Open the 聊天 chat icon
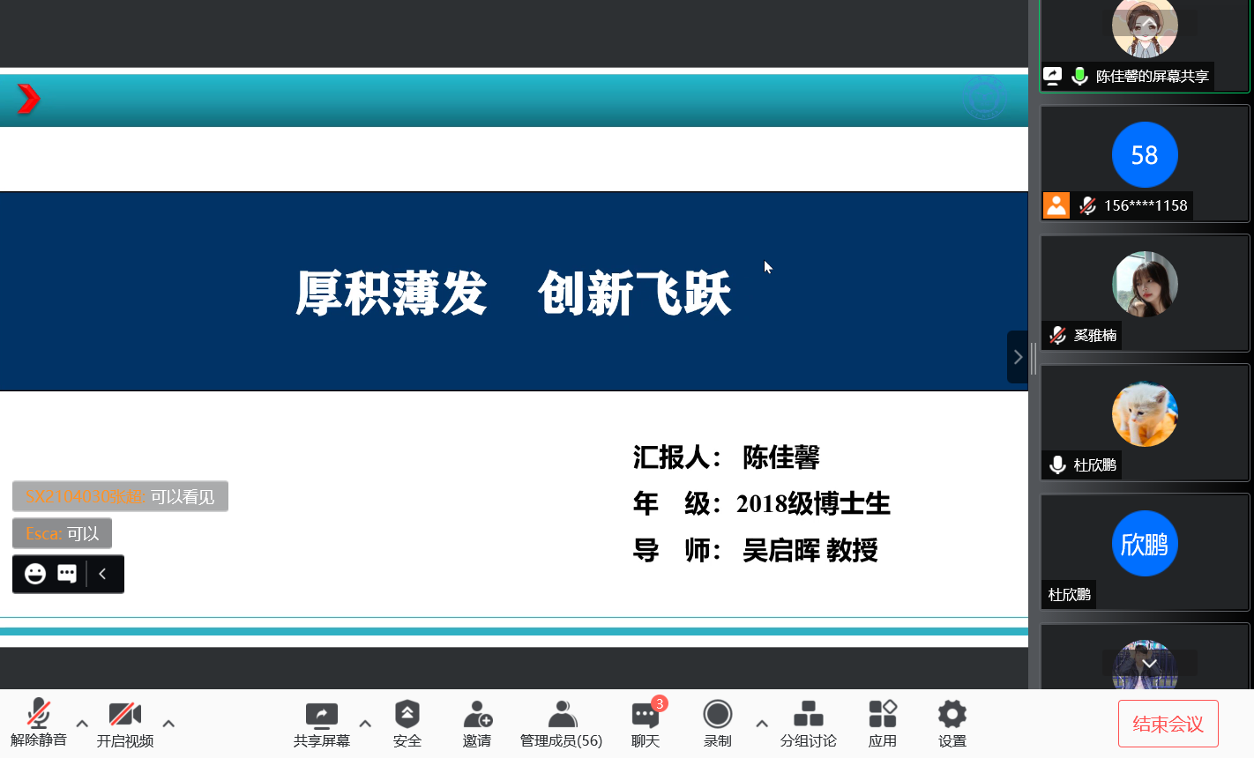This screenshot has height=758, width=1254. tap(645, 715)
